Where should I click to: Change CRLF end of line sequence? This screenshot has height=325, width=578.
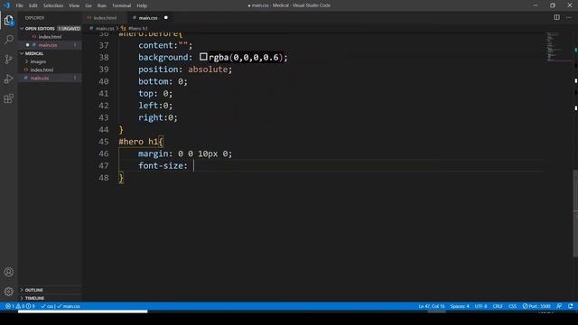click(498, 306)
